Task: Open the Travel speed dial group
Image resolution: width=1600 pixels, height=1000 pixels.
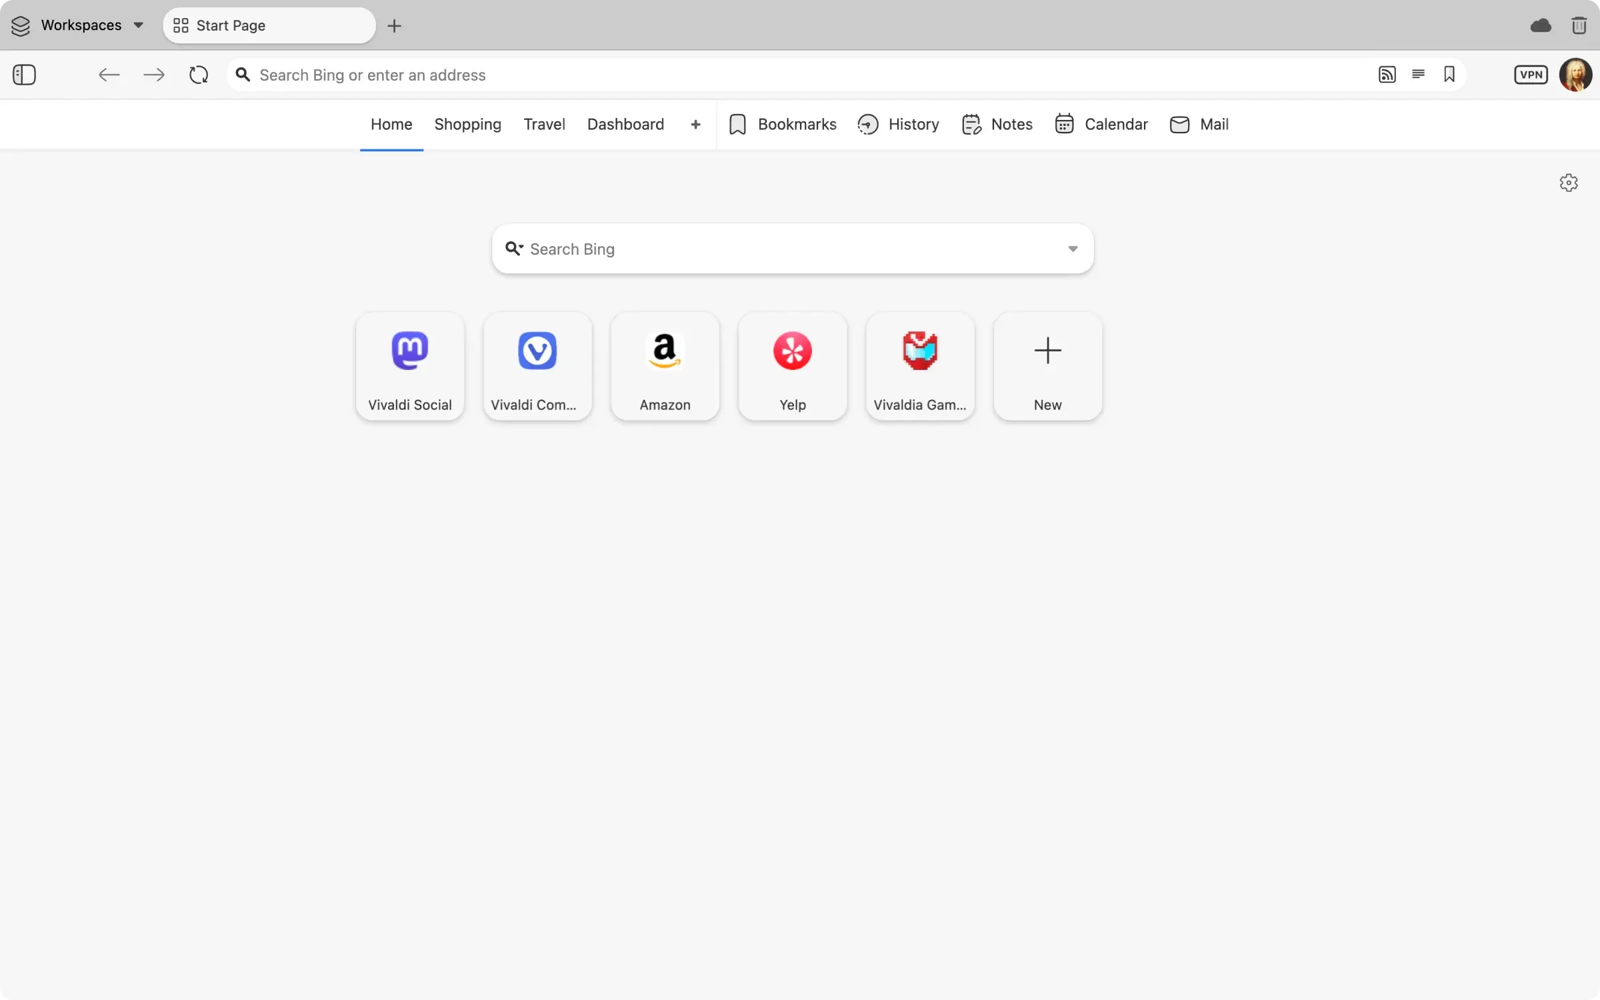Action: point(544,124)
